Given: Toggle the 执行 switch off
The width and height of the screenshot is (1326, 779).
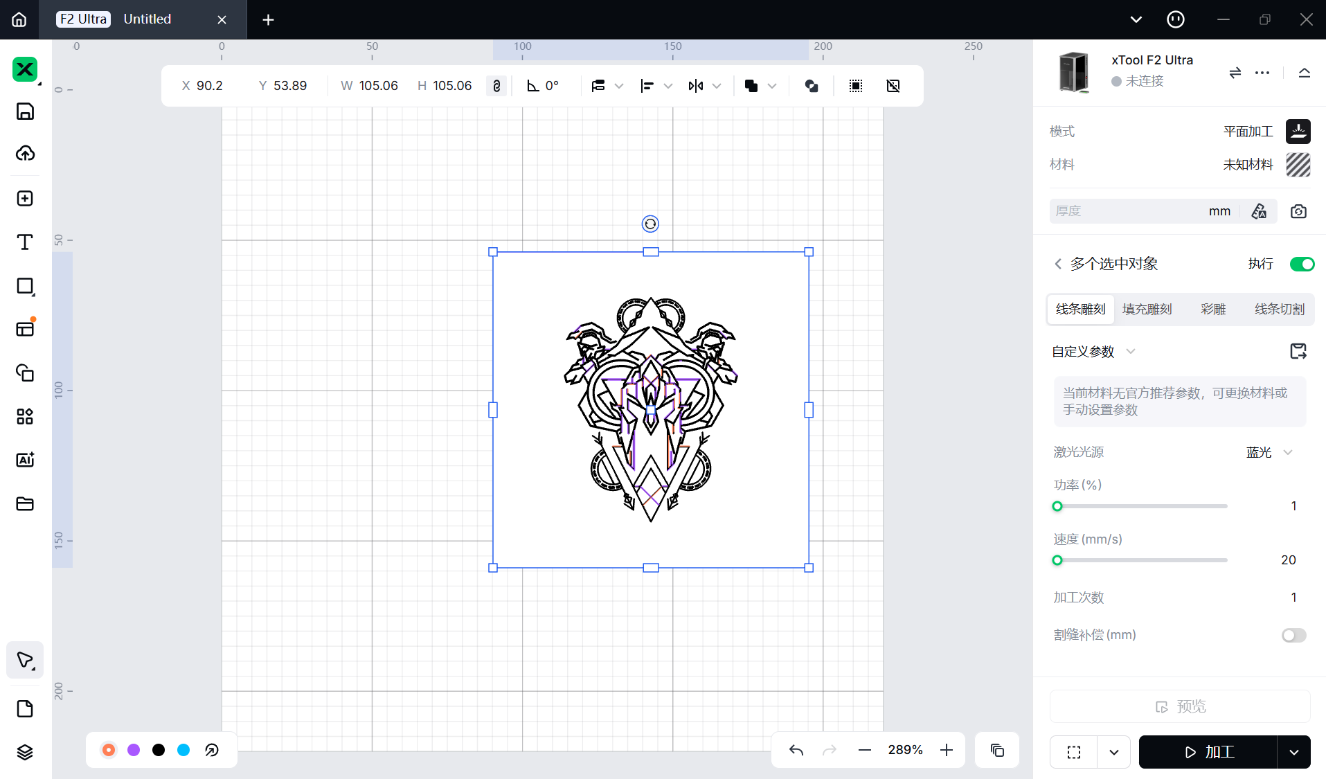Looking at the screenshot, I should [1301, 264].
